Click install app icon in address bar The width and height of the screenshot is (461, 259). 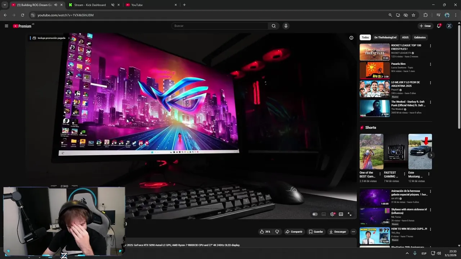click(398, 15)
